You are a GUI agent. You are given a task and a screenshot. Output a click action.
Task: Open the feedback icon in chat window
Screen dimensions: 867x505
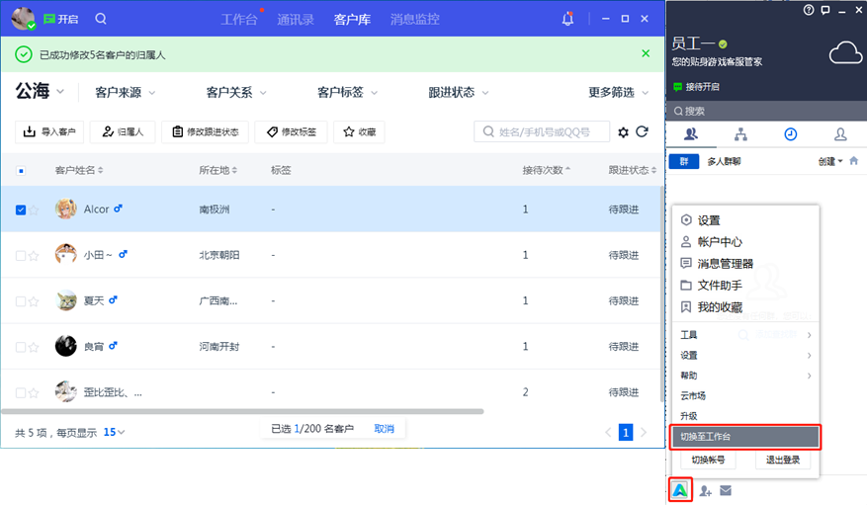(824, 10)
